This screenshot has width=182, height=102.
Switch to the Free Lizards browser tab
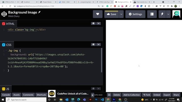click(x=142, y=2)
